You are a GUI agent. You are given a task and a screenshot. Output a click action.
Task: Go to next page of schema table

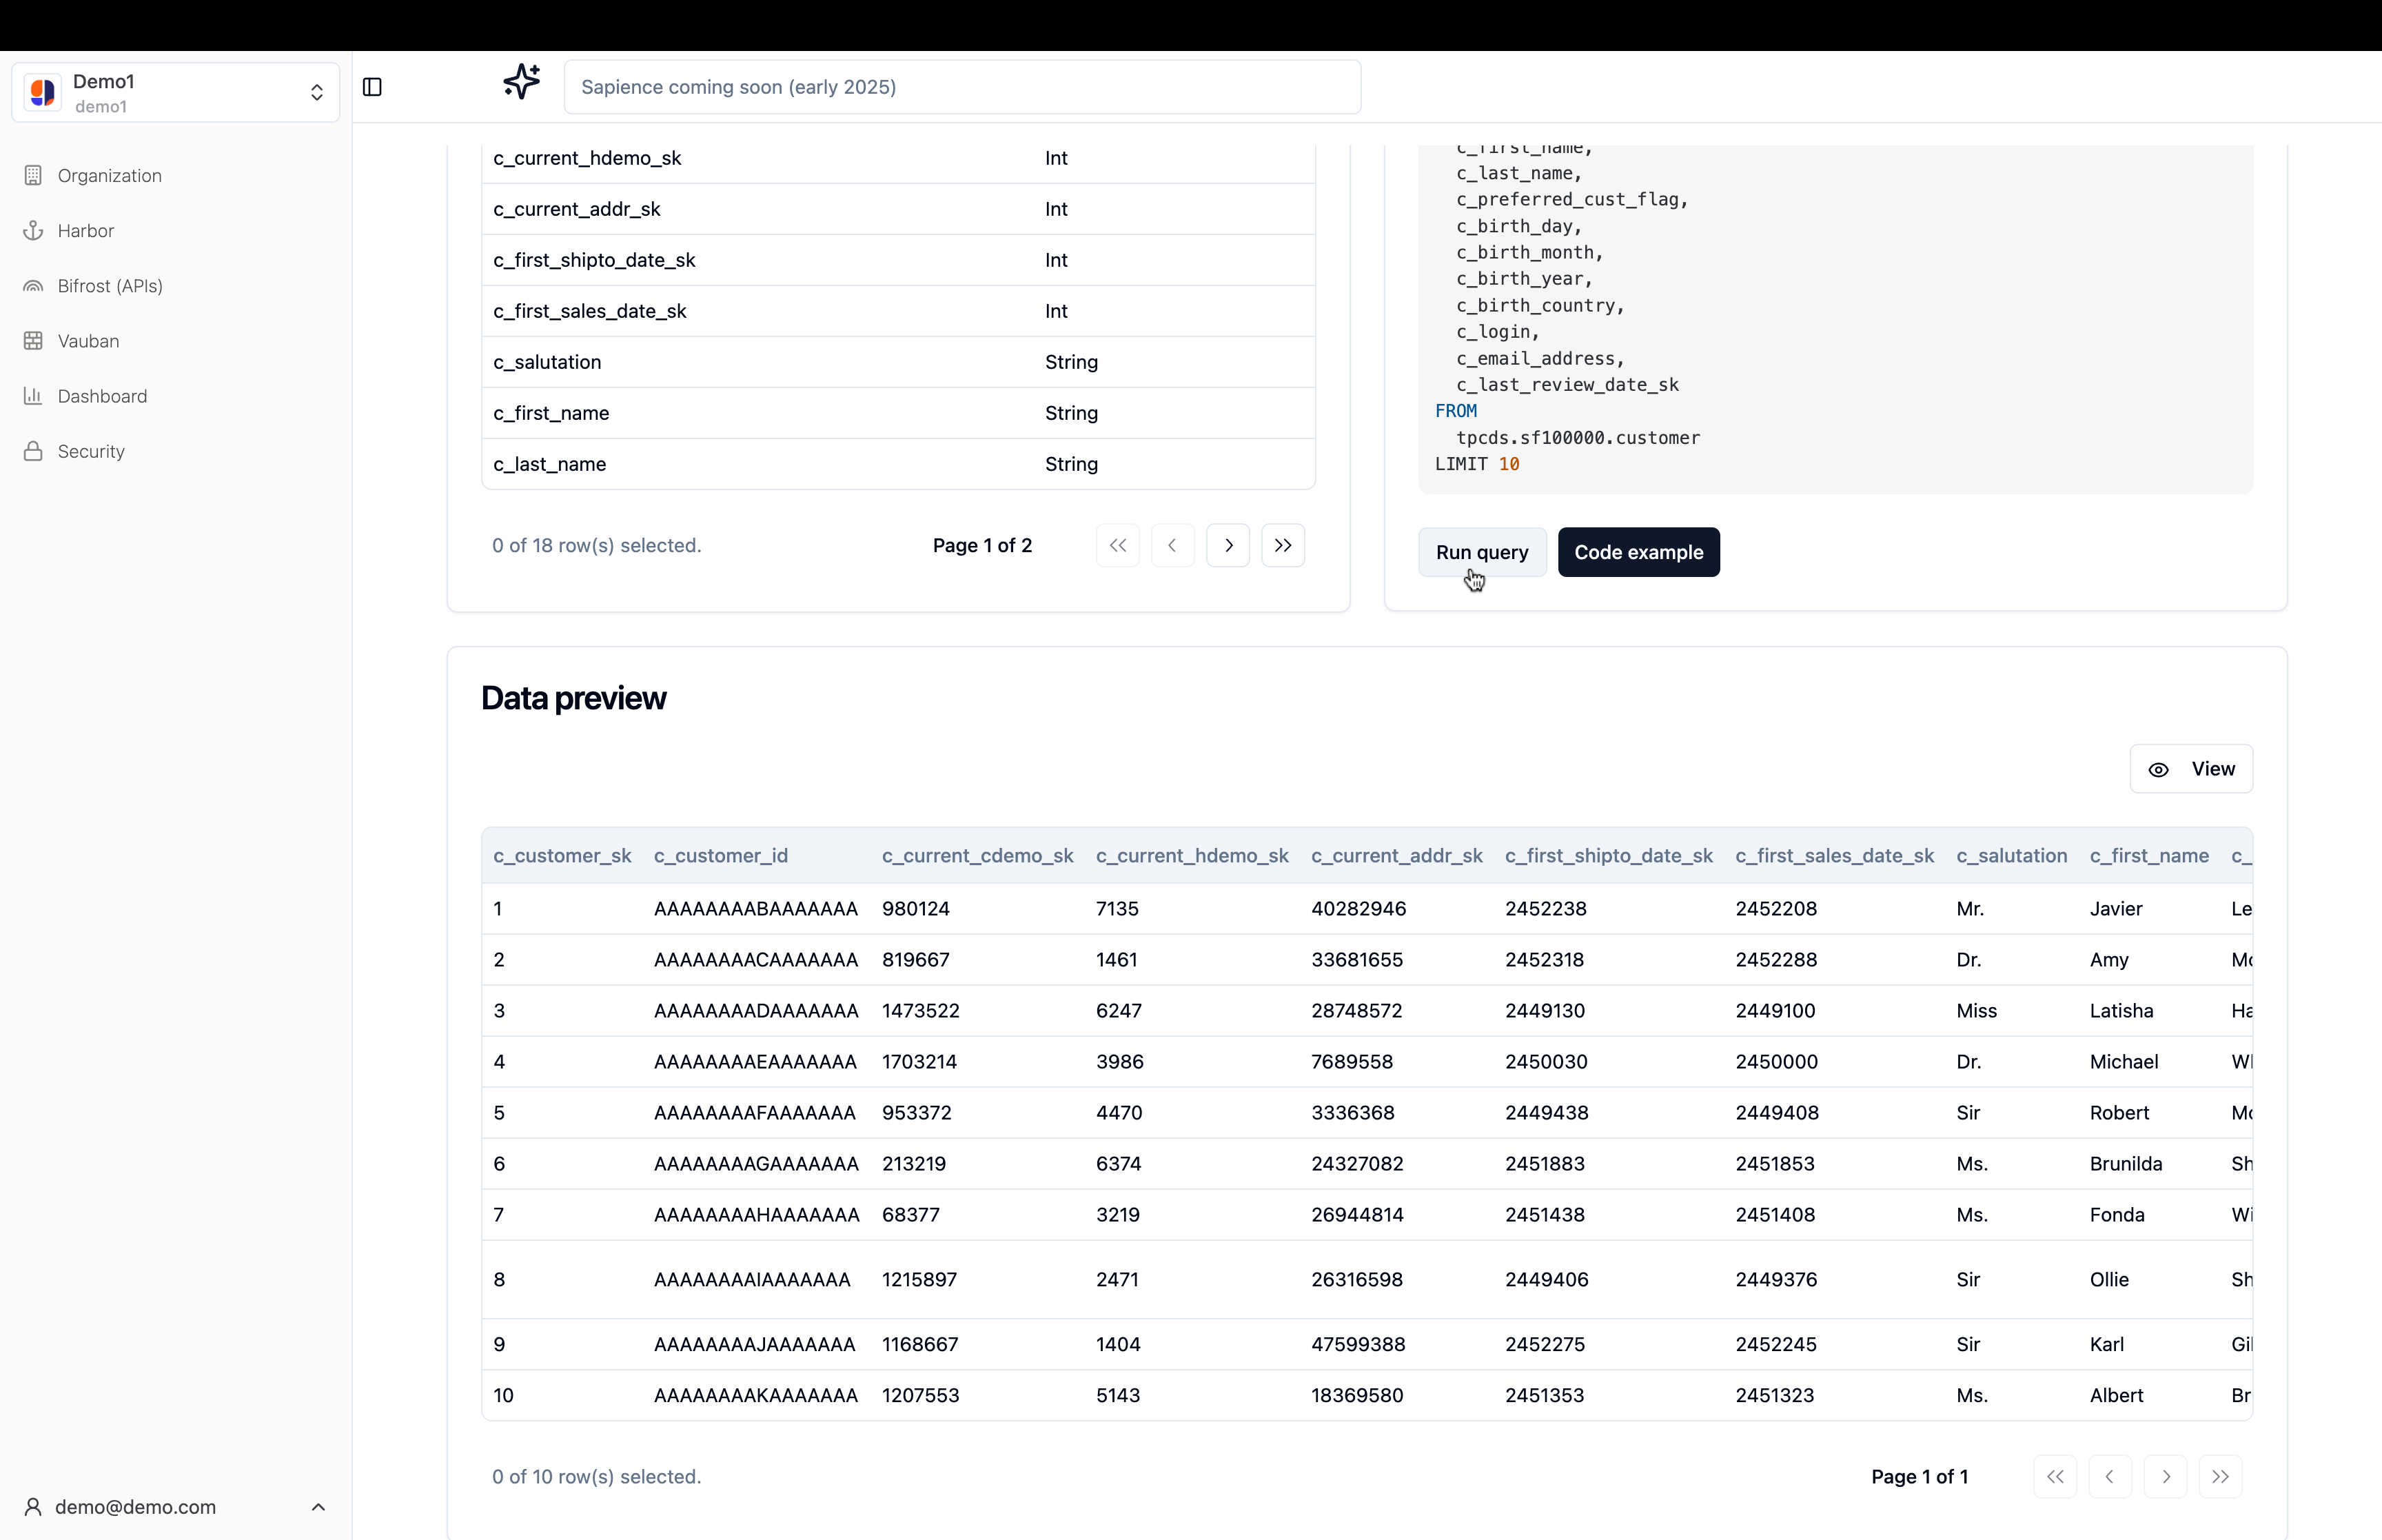pyautogui.click(x=1228, y=545)
